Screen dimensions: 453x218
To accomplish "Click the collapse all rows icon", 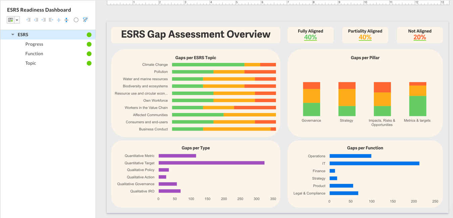I will [66, 20].
